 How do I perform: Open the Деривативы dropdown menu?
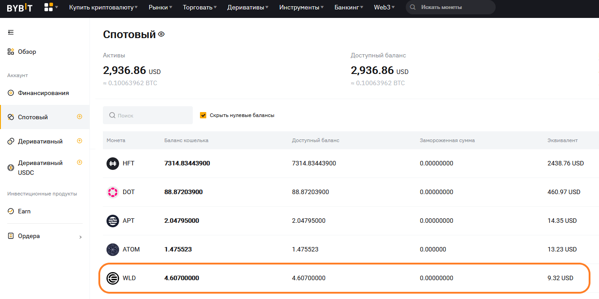coord(248,7)
